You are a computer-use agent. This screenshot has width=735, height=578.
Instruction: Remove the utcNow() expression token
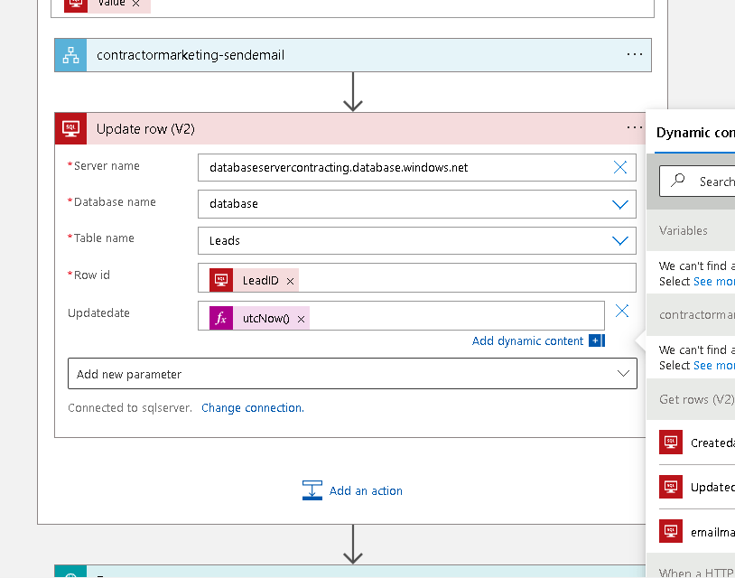(301, 319)
